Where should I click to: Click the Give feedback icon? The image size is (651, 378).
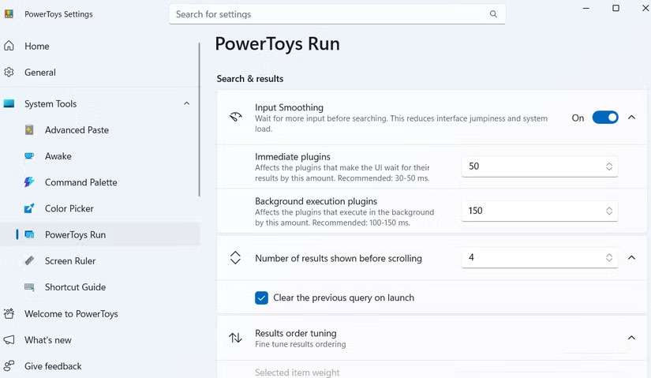[x=9, y=366]
